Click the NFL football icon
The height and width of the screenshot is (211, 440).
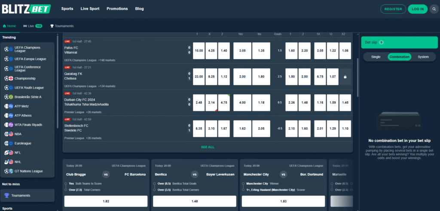(9, 153)
